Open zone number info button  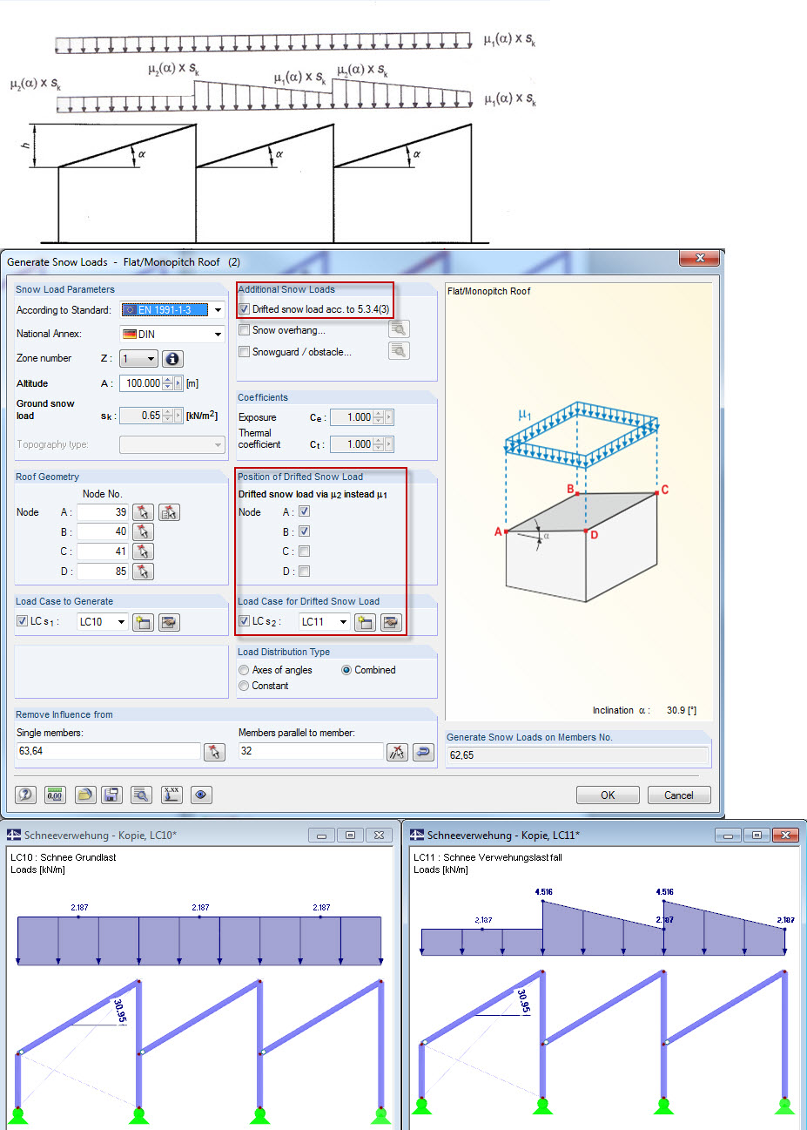tap(172, 359)
